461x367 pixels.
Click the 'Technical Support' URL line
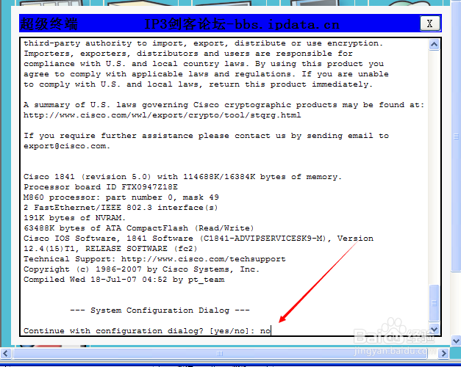coord(154,259)
